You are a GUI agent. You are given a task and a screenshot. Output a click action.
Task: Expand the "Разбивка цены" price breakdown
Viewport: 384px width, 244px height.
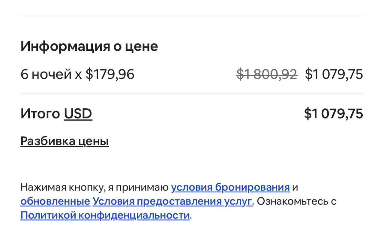pos(64,141)
